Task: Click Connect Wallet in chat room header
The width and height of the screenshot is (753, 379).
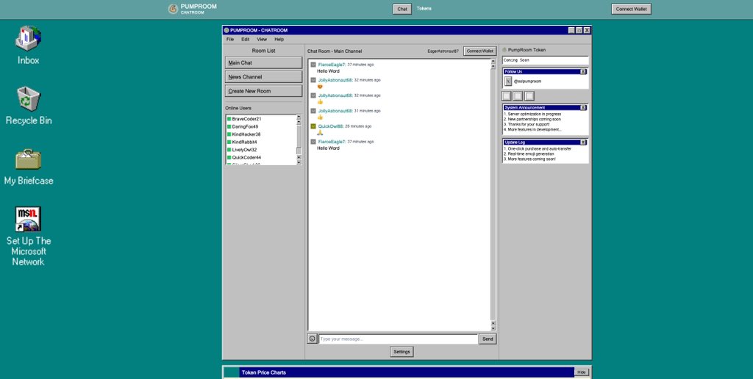Action: [x=479, y=51]
